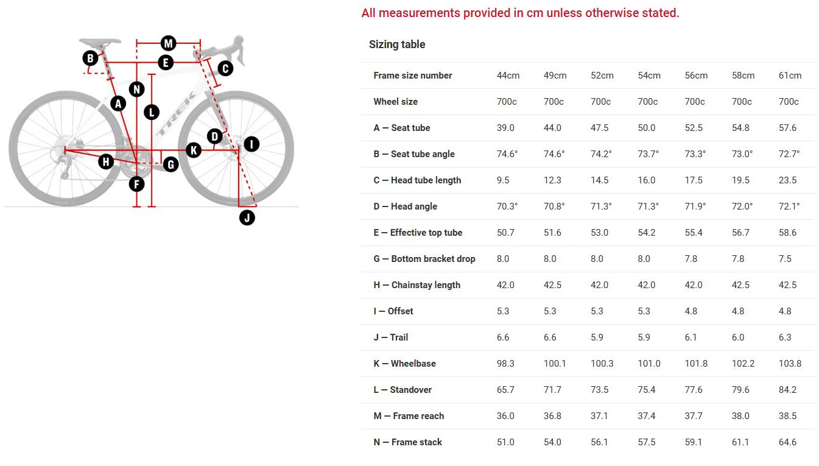Image resolution: width=819 pixels, height=466 pixels.
Task: Click the C head tube marker
Action: point(225,68)
